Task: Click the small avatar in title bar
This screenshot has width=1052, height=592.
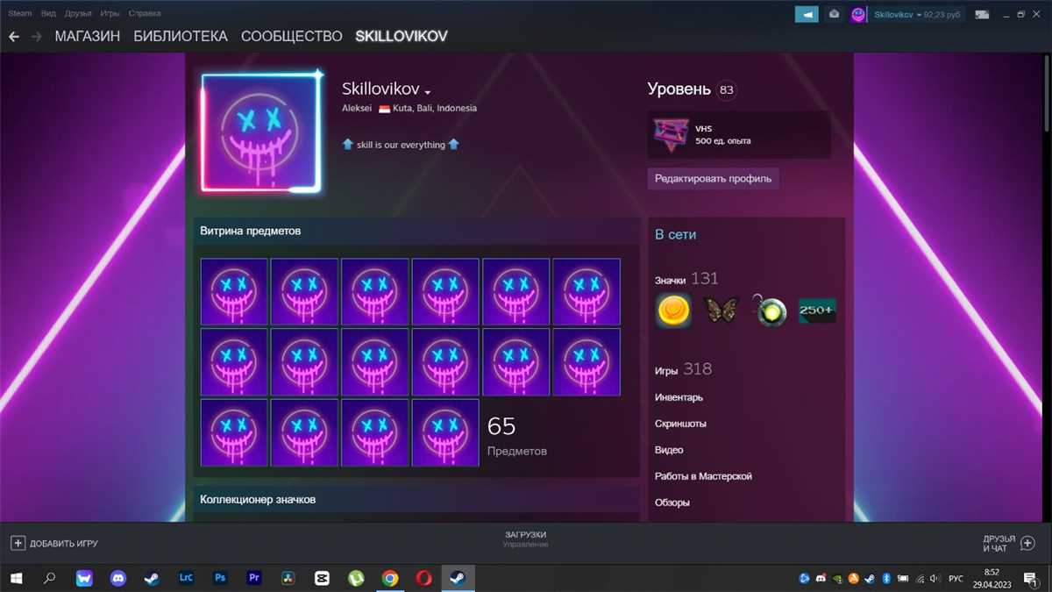Action: click(x=858, y=14)
